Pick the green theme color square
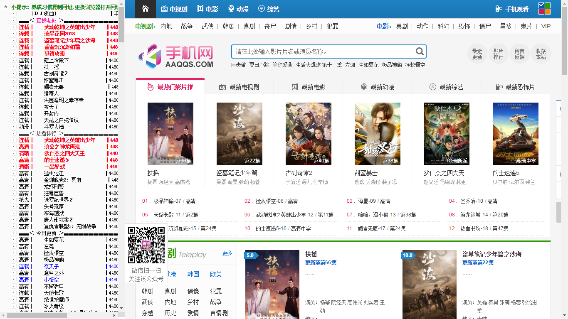 [548, 5]
